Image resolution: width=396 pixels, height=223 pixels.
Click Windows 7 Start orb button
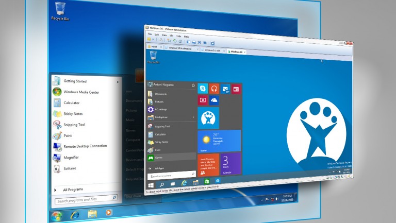click(57, 214)
